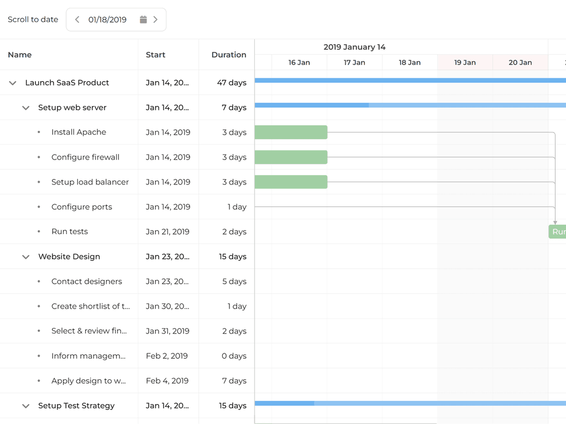Select the Inform management task row
Image resolution: width=566 pixels, height=424 pixels.
click(88, 356)
